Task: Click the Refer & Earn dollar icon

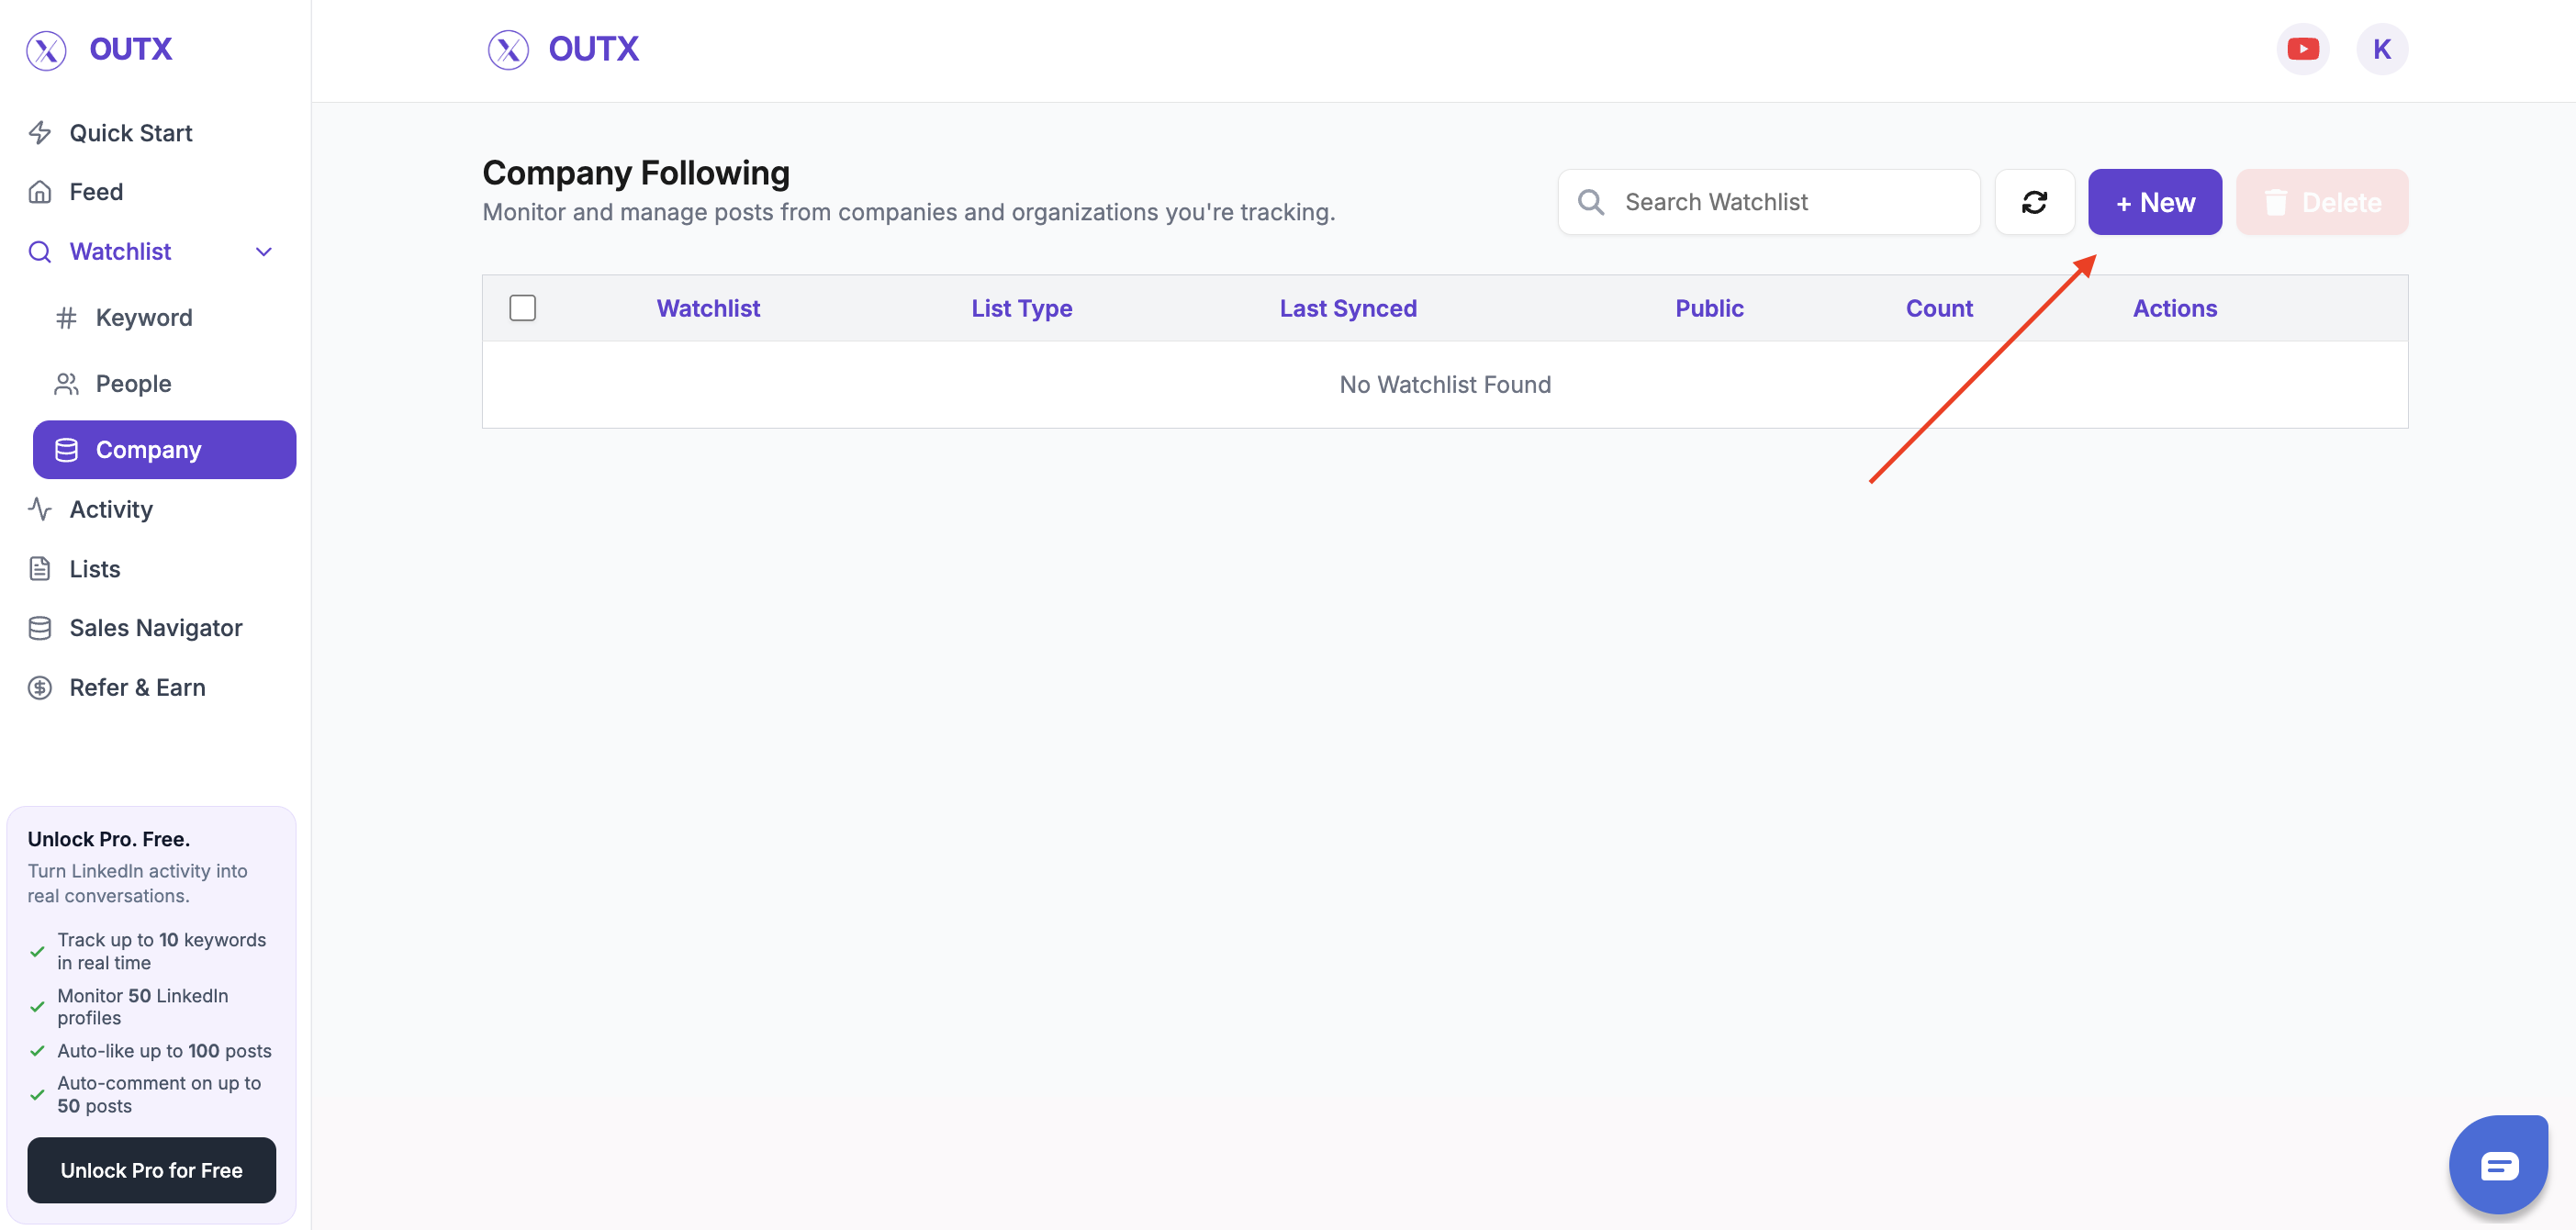Action: click(39, 687)
